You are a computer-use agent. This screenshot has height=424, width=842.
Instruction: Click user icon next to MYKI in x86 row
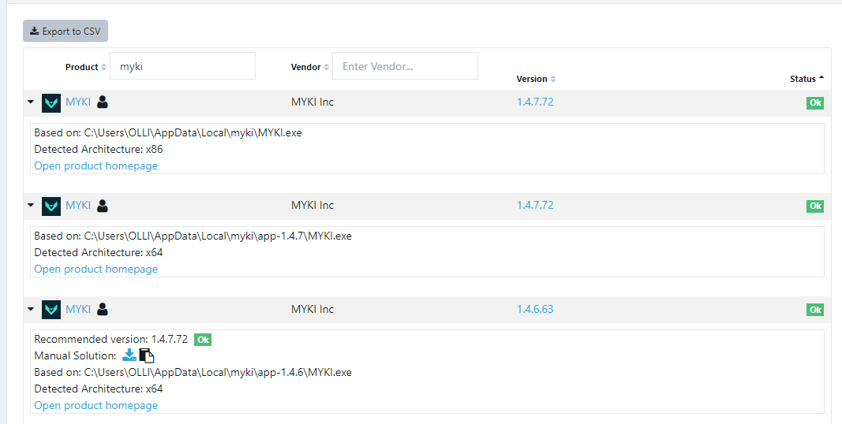[x=103, y=102]
